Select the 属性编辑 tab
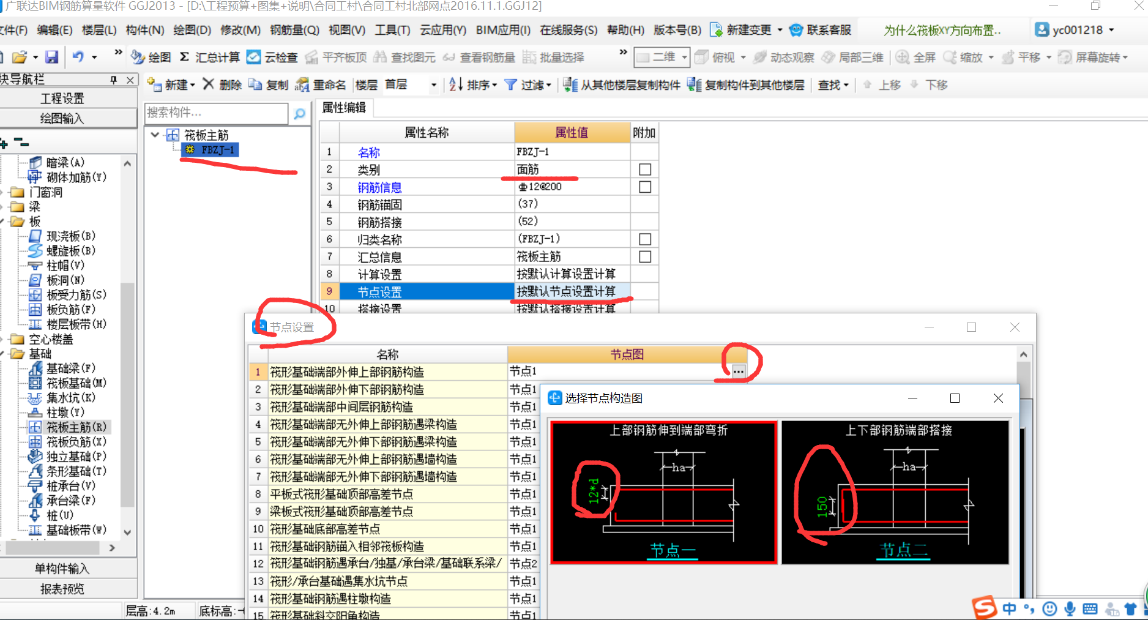Screen dimensions: 1148x620 (344, 108)
